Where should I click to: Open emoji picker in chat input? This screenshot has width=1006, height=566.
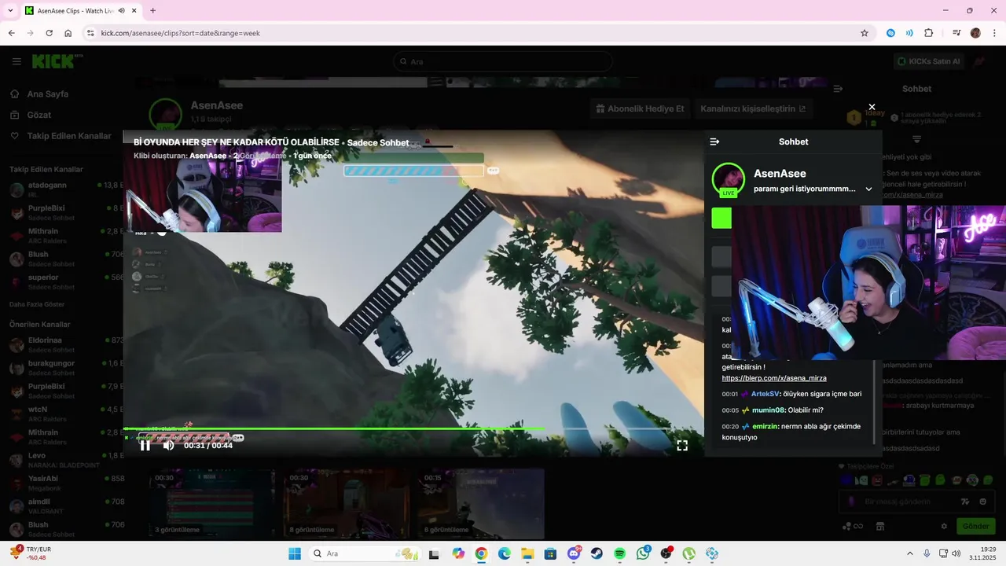983,502
